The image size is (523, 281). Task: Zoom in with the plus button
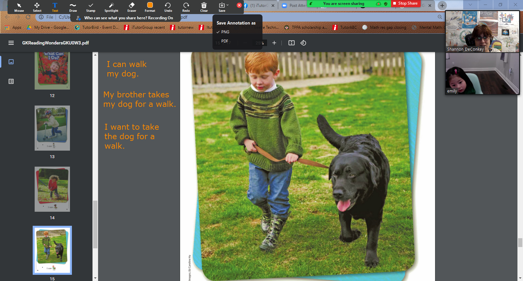point(274,43)
